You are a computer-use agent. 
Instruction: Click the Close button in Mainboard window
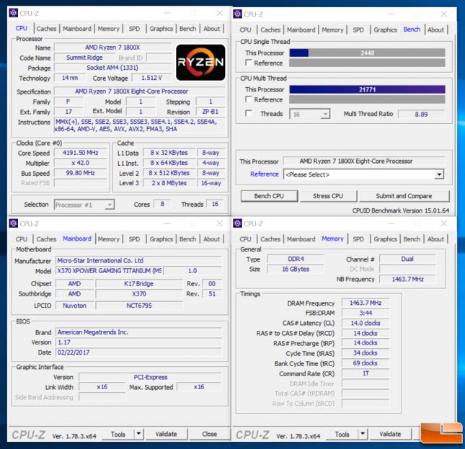(x=209, y=434)
